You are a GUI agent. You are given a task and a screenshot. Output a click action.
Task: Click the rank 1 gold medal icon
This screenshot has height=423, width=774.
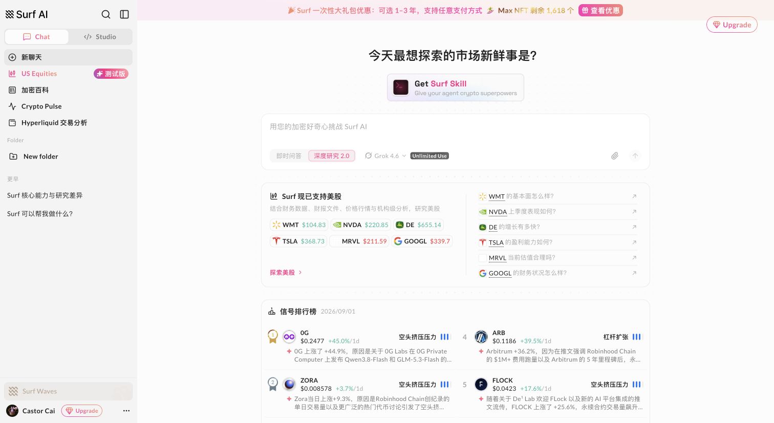click(x=273, y=337)
